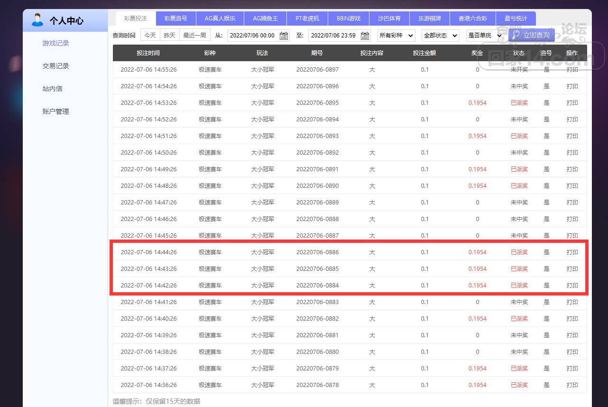Click the start date input field
This screenshot has height=407, width=608.
(252, 36)
